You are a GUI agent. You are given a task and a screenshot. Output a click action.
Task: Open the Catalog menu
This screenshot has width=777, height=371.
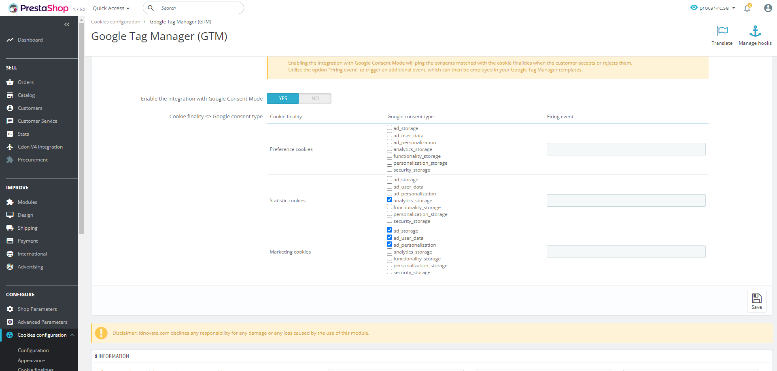(26, 95)
